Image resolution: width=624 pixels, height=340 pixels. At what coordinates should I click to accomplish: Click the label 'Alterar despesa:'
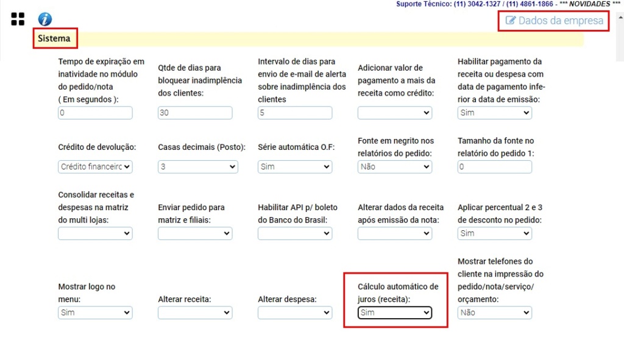click(288, 299)
